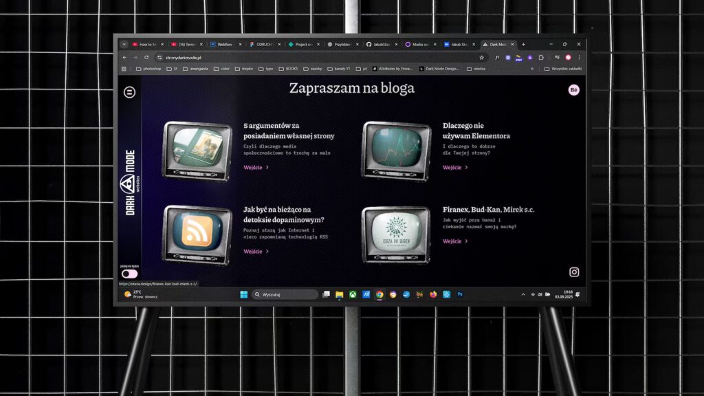Open the hamburger menu icon
704x396 pixels.
tap(129, 92)
